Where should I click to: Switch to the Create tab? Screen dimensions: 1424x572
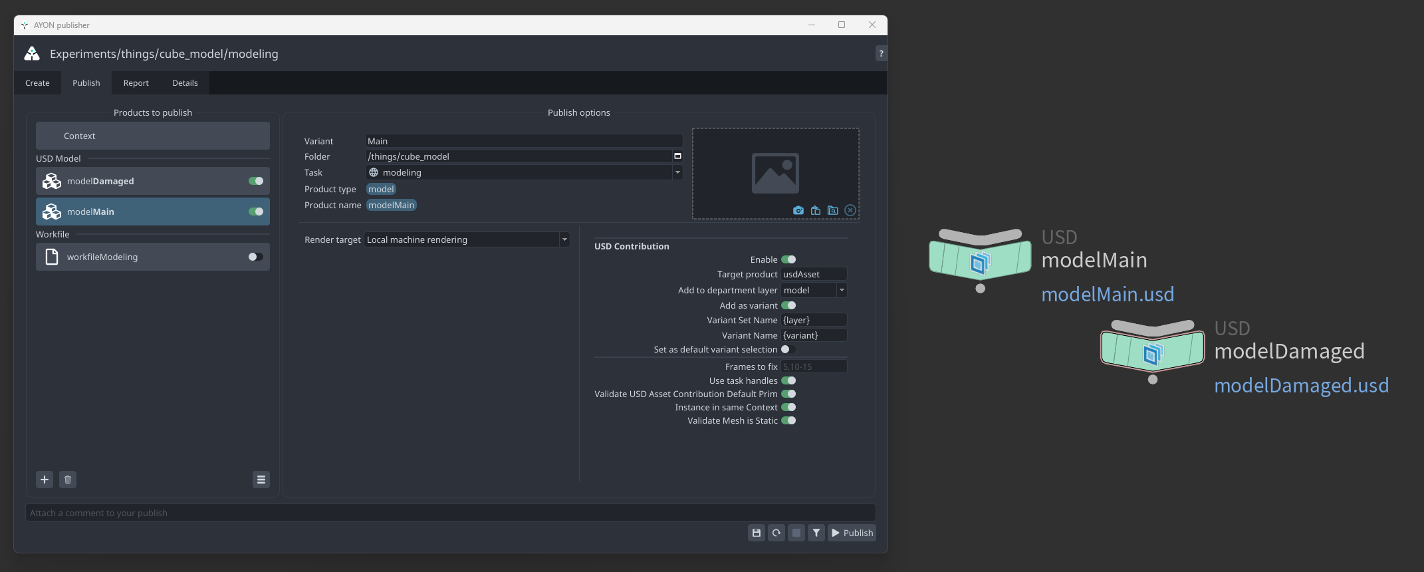(x=37, y=83)
